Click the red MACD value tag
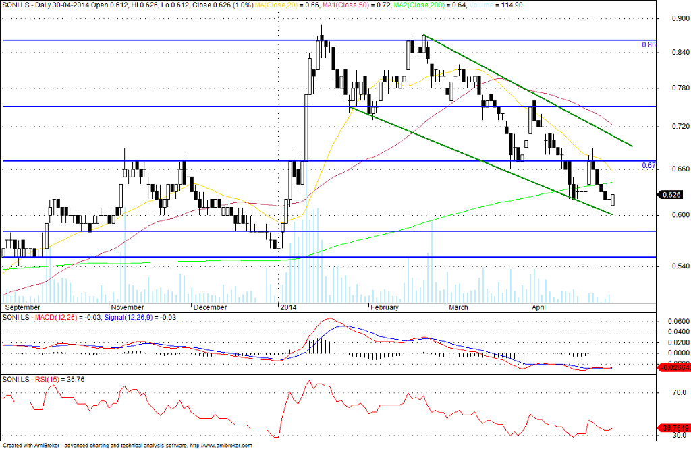The image size is (691, 449). coord(674,367)
